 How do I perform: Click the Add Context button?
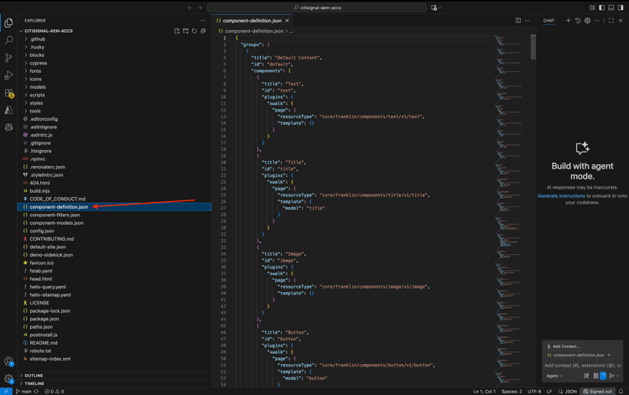tap(564, 346)
